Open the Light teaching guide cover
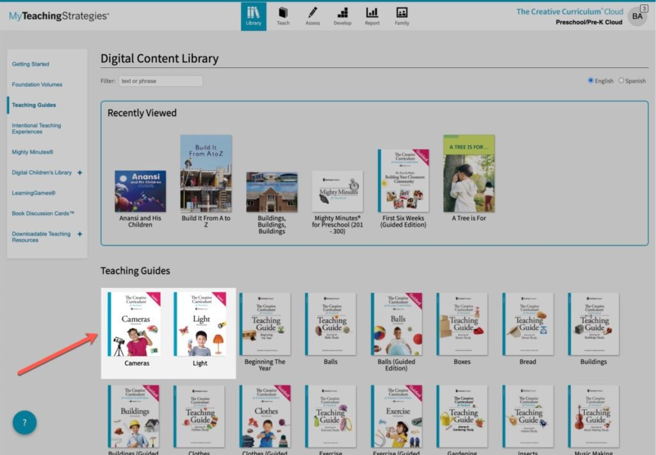Image resolution: width=656 pixels, height=455 pixels. click(x=200, y=324)
